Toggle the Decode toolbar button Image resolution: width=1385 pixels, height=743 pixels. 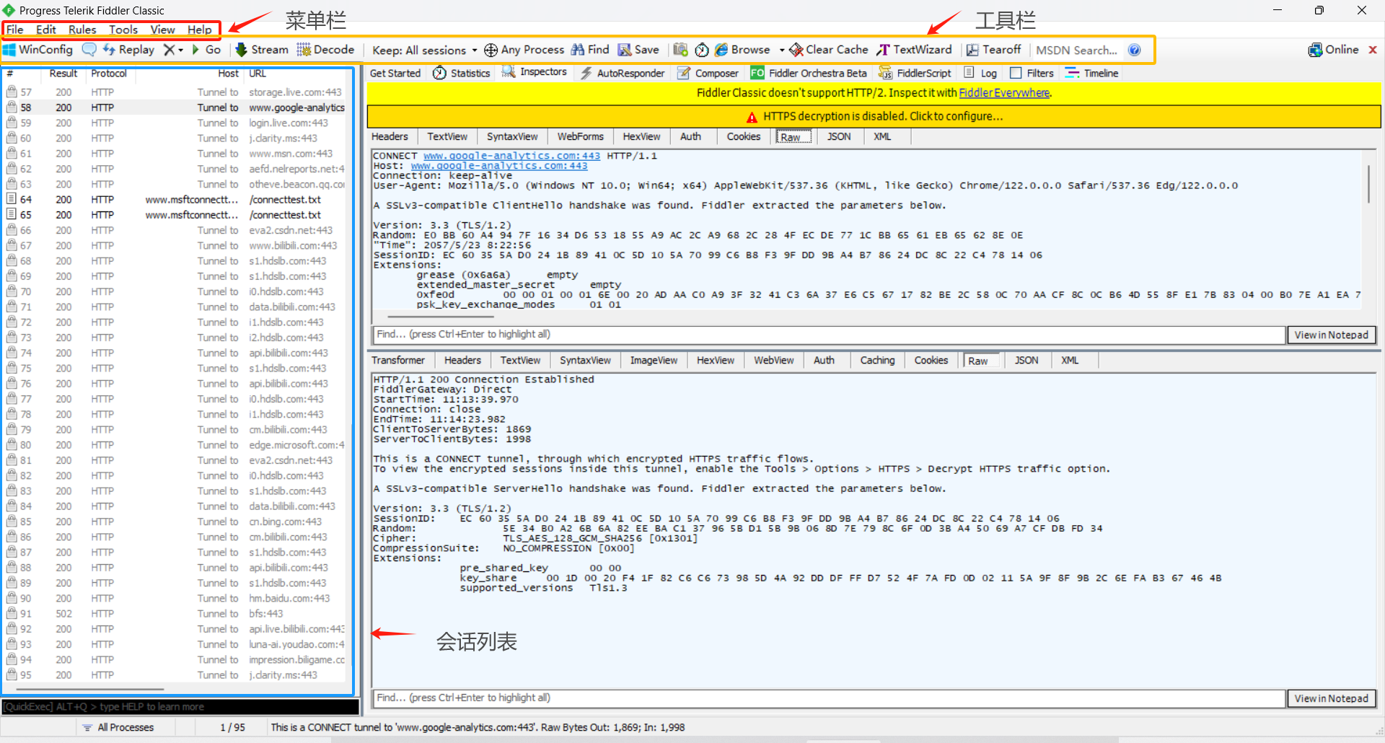(325, 50)
